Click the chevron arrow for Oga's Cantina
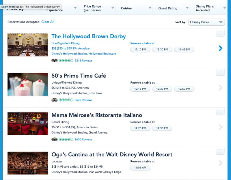 coord(220,163)
